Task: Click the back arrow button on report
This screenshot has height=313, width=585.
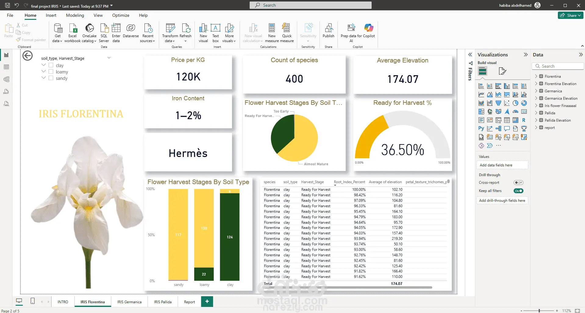Action: [28, 56]
